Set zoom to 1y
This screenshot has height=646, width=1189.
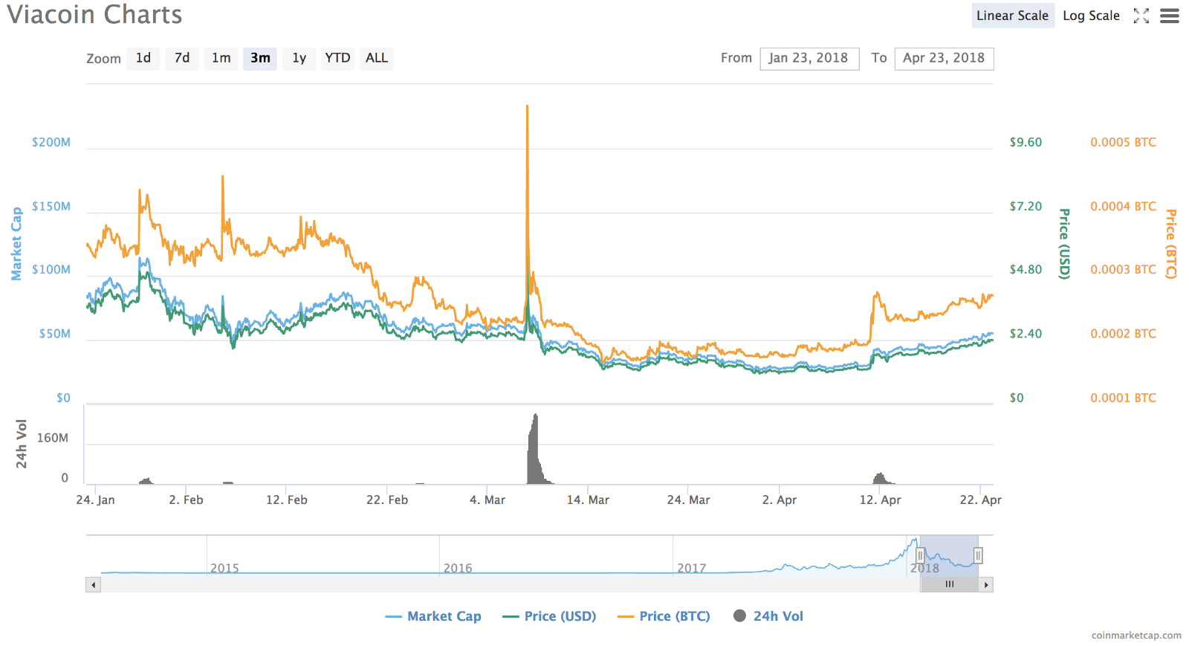(x=299, y=58)
